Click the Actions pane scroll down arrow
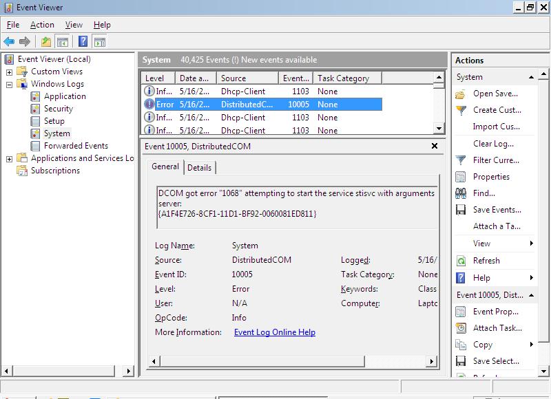This screenshot has width=551, height=399. pos(543,371)
